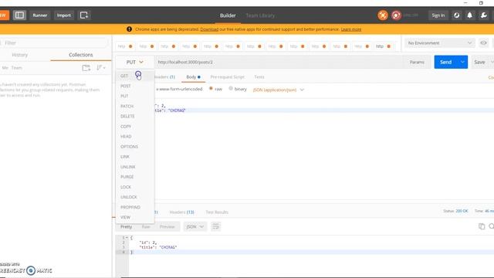Choose HEAD from the method list

coord(135,137)
